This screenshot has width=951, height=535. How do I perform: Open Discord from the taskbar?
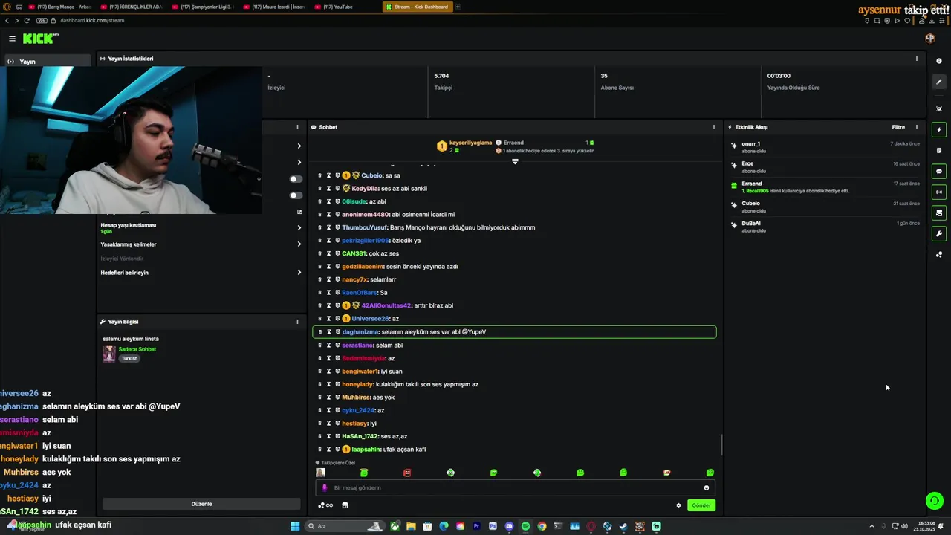click(509, 526)
